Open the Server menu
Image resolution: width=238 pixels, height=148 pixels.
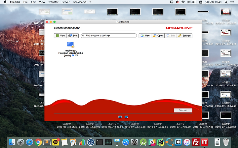pyautogui.click(x=65, y=2)
